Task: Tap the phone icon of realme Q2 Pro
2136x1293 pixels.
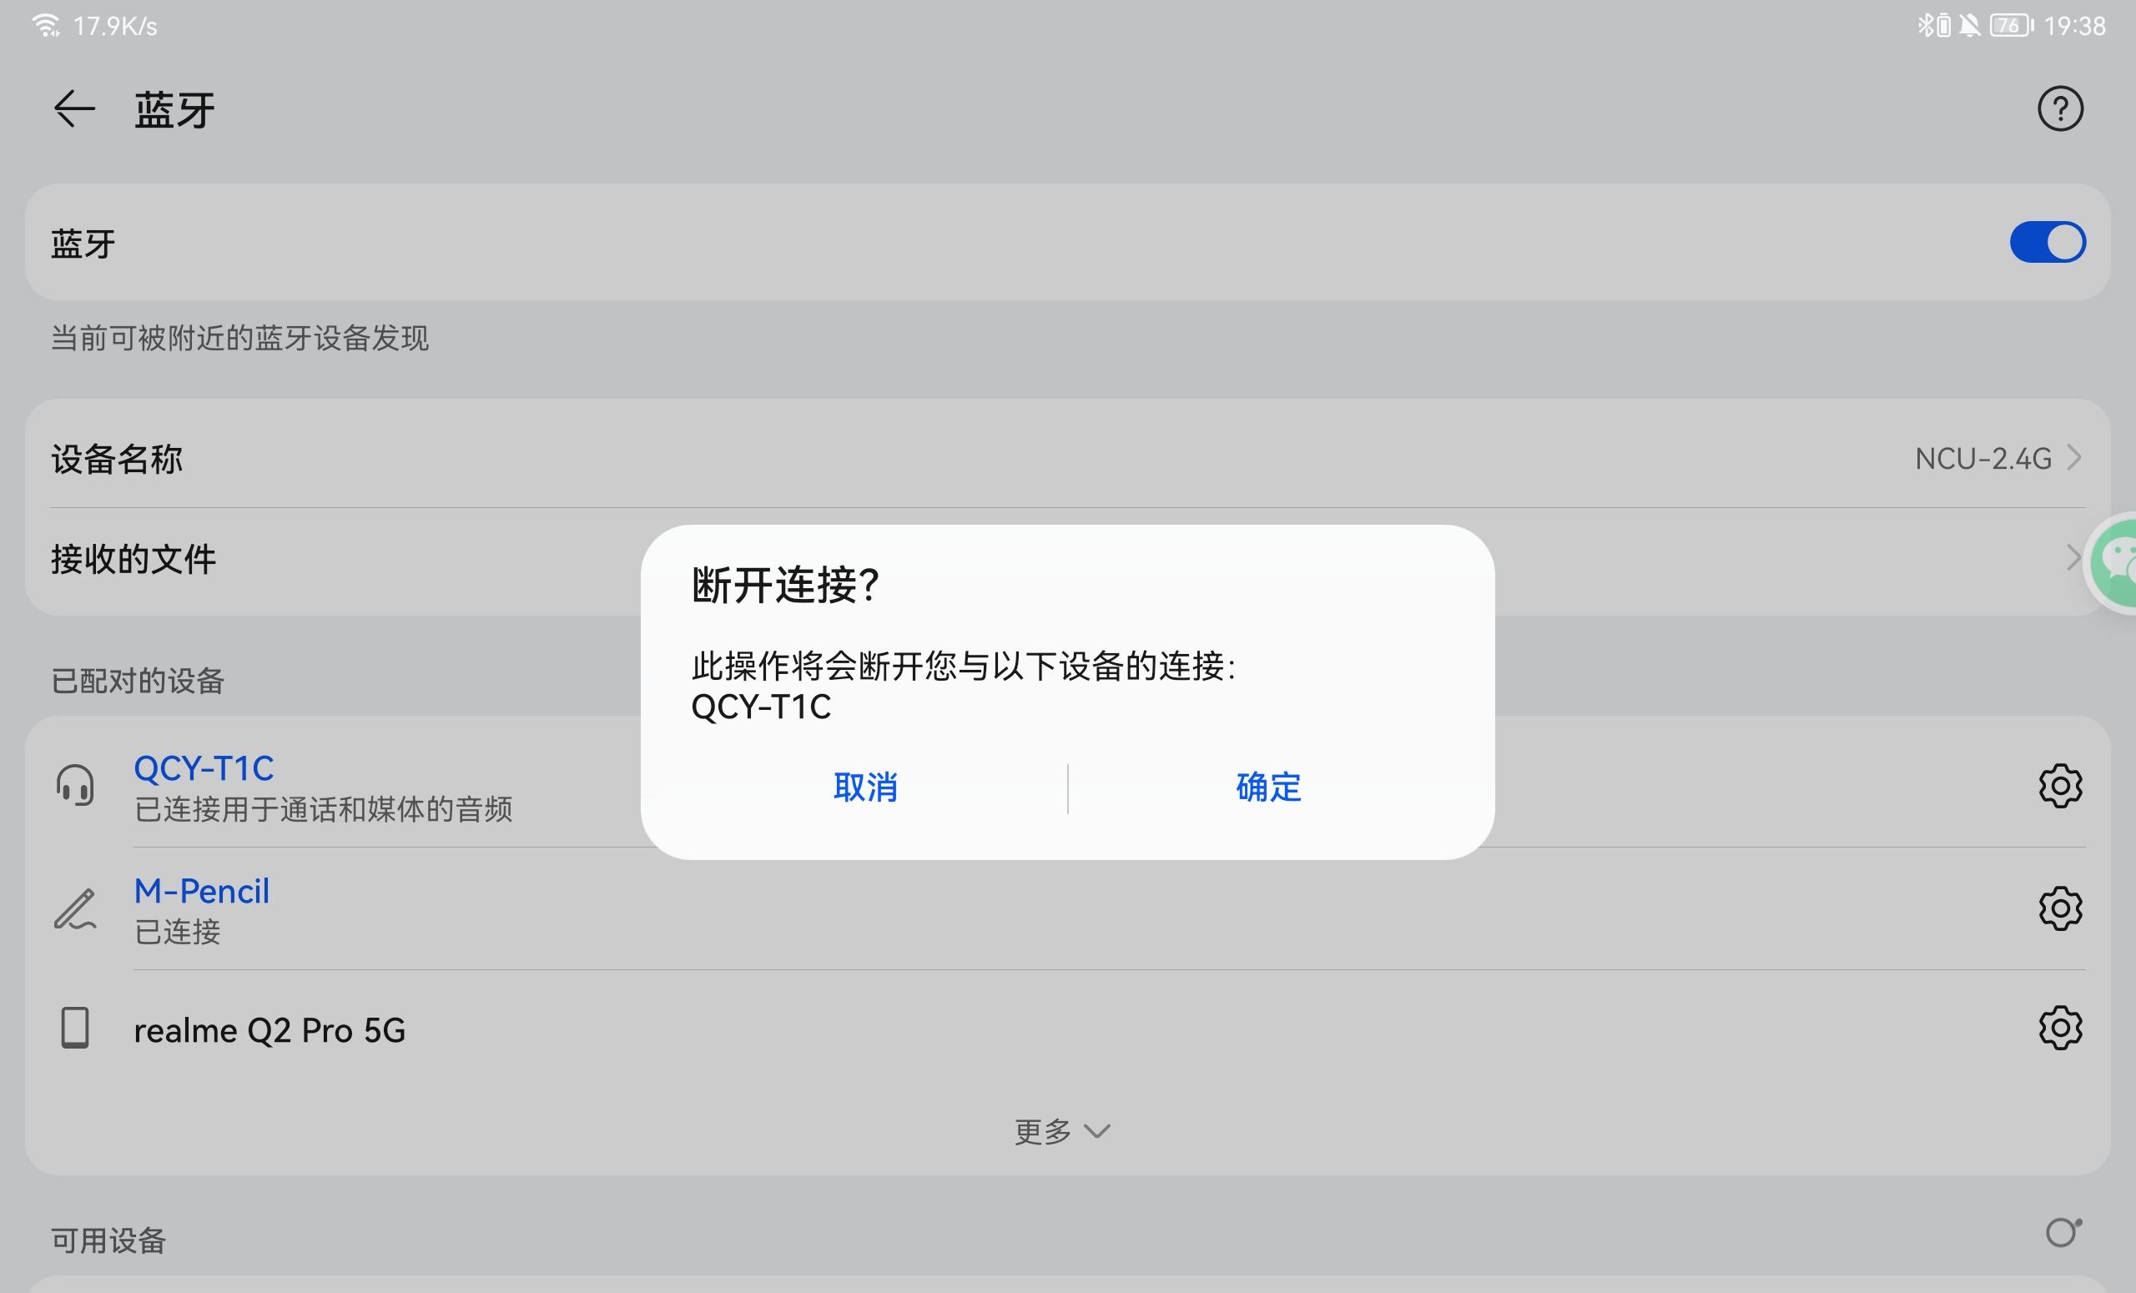Action: [x=74, y=1028]
